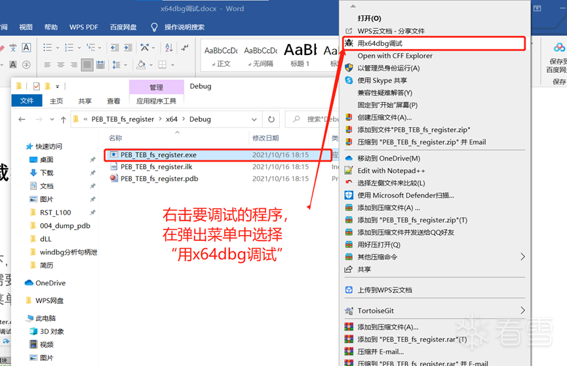Click the Microsoft Defender shield icon
Screen dimensions: 567x366
point(349,195)
